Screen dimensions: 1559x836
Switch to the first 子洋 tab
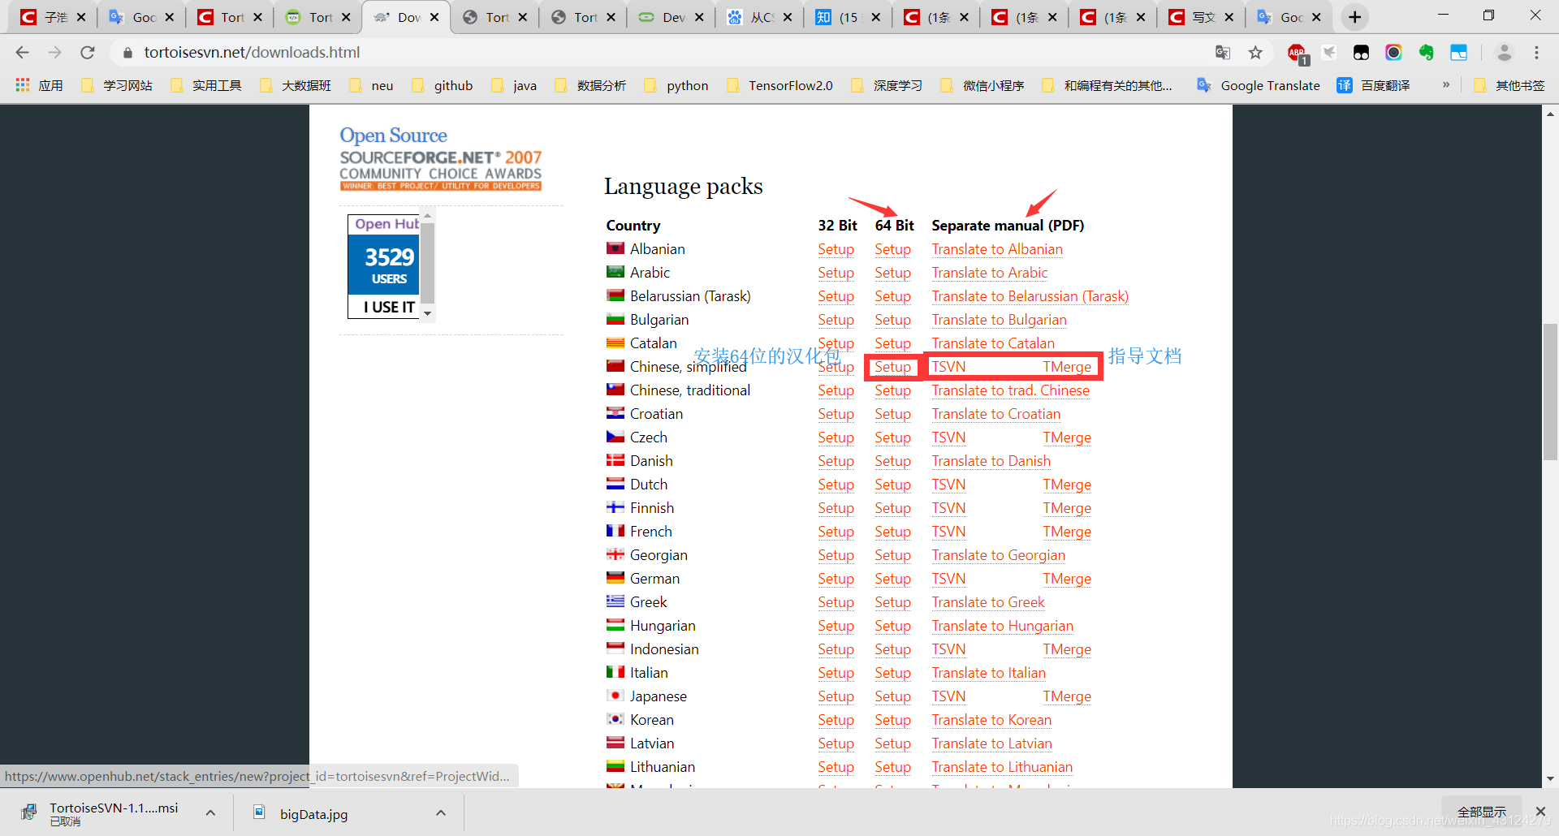[53, 17]
